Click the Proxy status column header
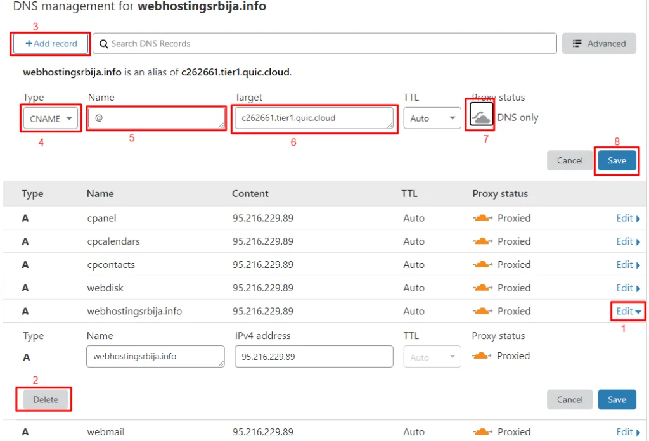Viewport: 649px width, 441px height. (x=500, y=194)
